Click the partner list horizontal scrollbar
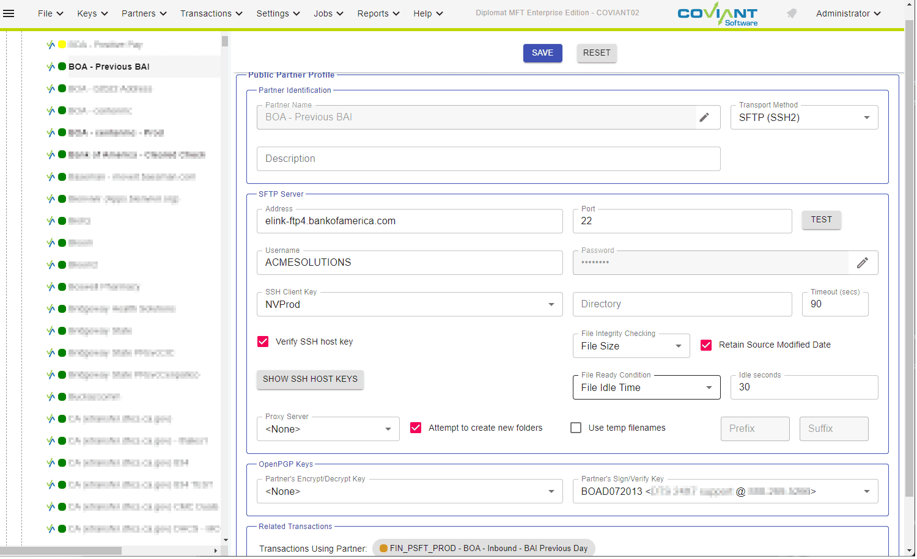 (x=61, y=550)
